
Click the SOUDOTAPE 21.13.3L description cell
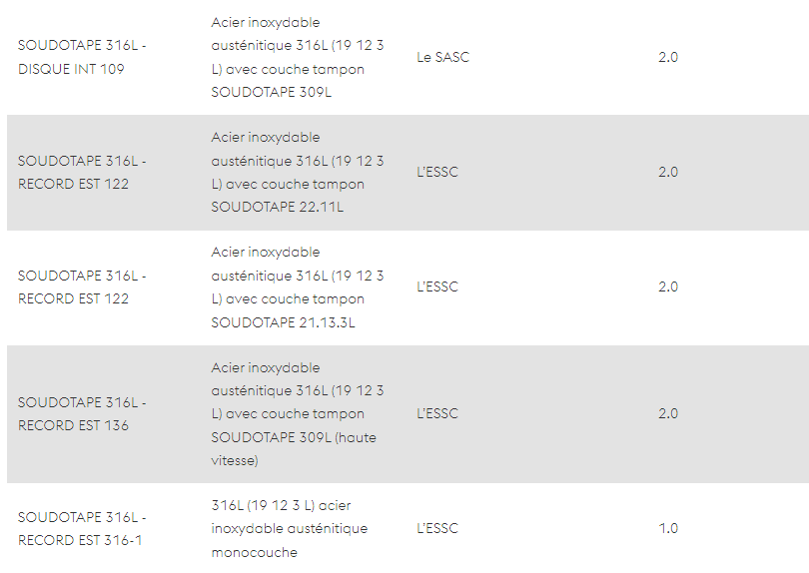coord(298,287)
